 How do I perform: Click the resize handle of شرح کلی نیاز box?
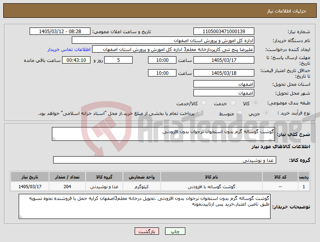coord(54,139)
